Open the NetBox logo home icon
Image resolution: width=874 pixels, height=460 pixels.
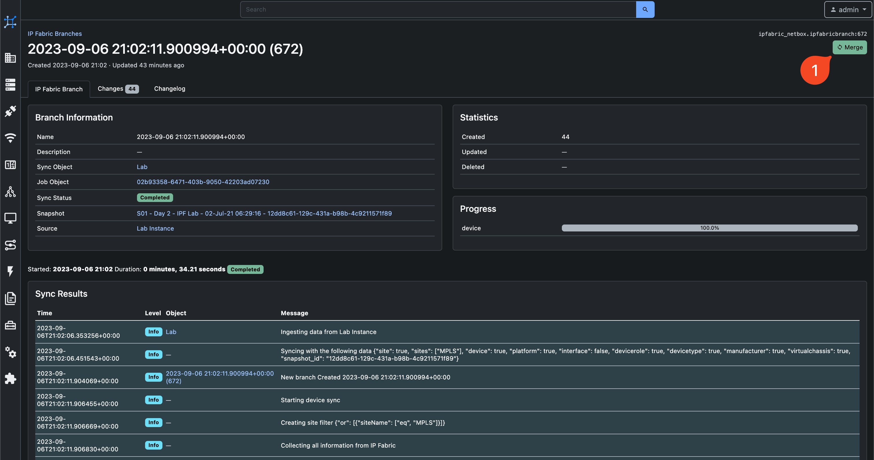pyautogui.click(x=10, y=22)
